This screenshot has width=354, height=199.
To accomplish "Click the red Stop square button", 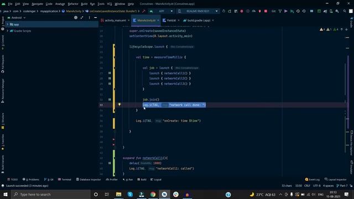I will (265, 11).
